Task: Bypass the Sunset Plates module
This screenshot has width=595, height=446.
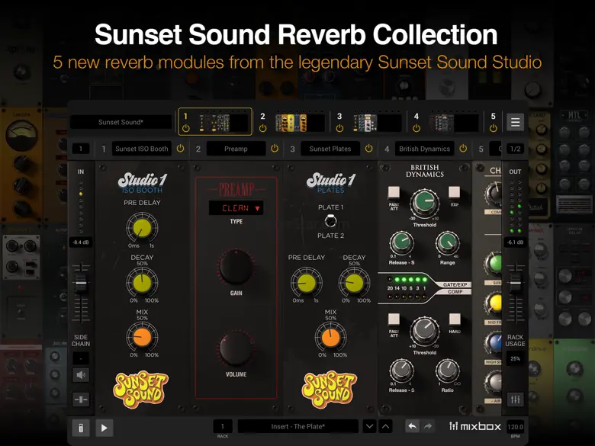Action: [x=368, y=149]
